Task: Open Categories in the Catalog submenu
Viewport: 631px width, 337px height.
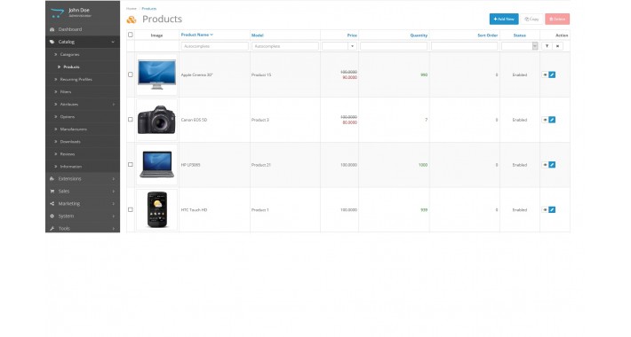Action: pyautogui.click(x=69, y=54)
